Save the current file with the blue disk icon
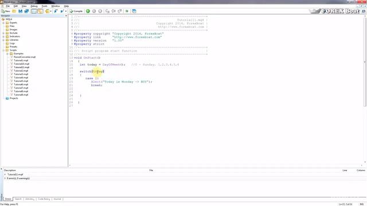This screenshot has height=206, width=367. (x=21, y=11)
